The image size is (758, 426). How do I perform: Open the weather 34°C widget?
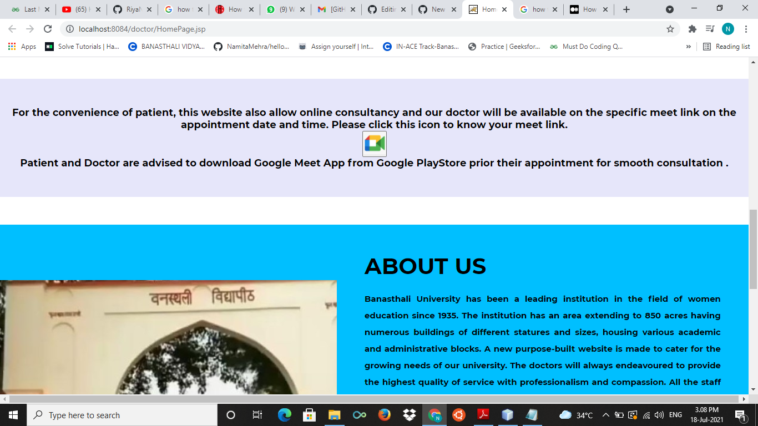tap(576, 415)
